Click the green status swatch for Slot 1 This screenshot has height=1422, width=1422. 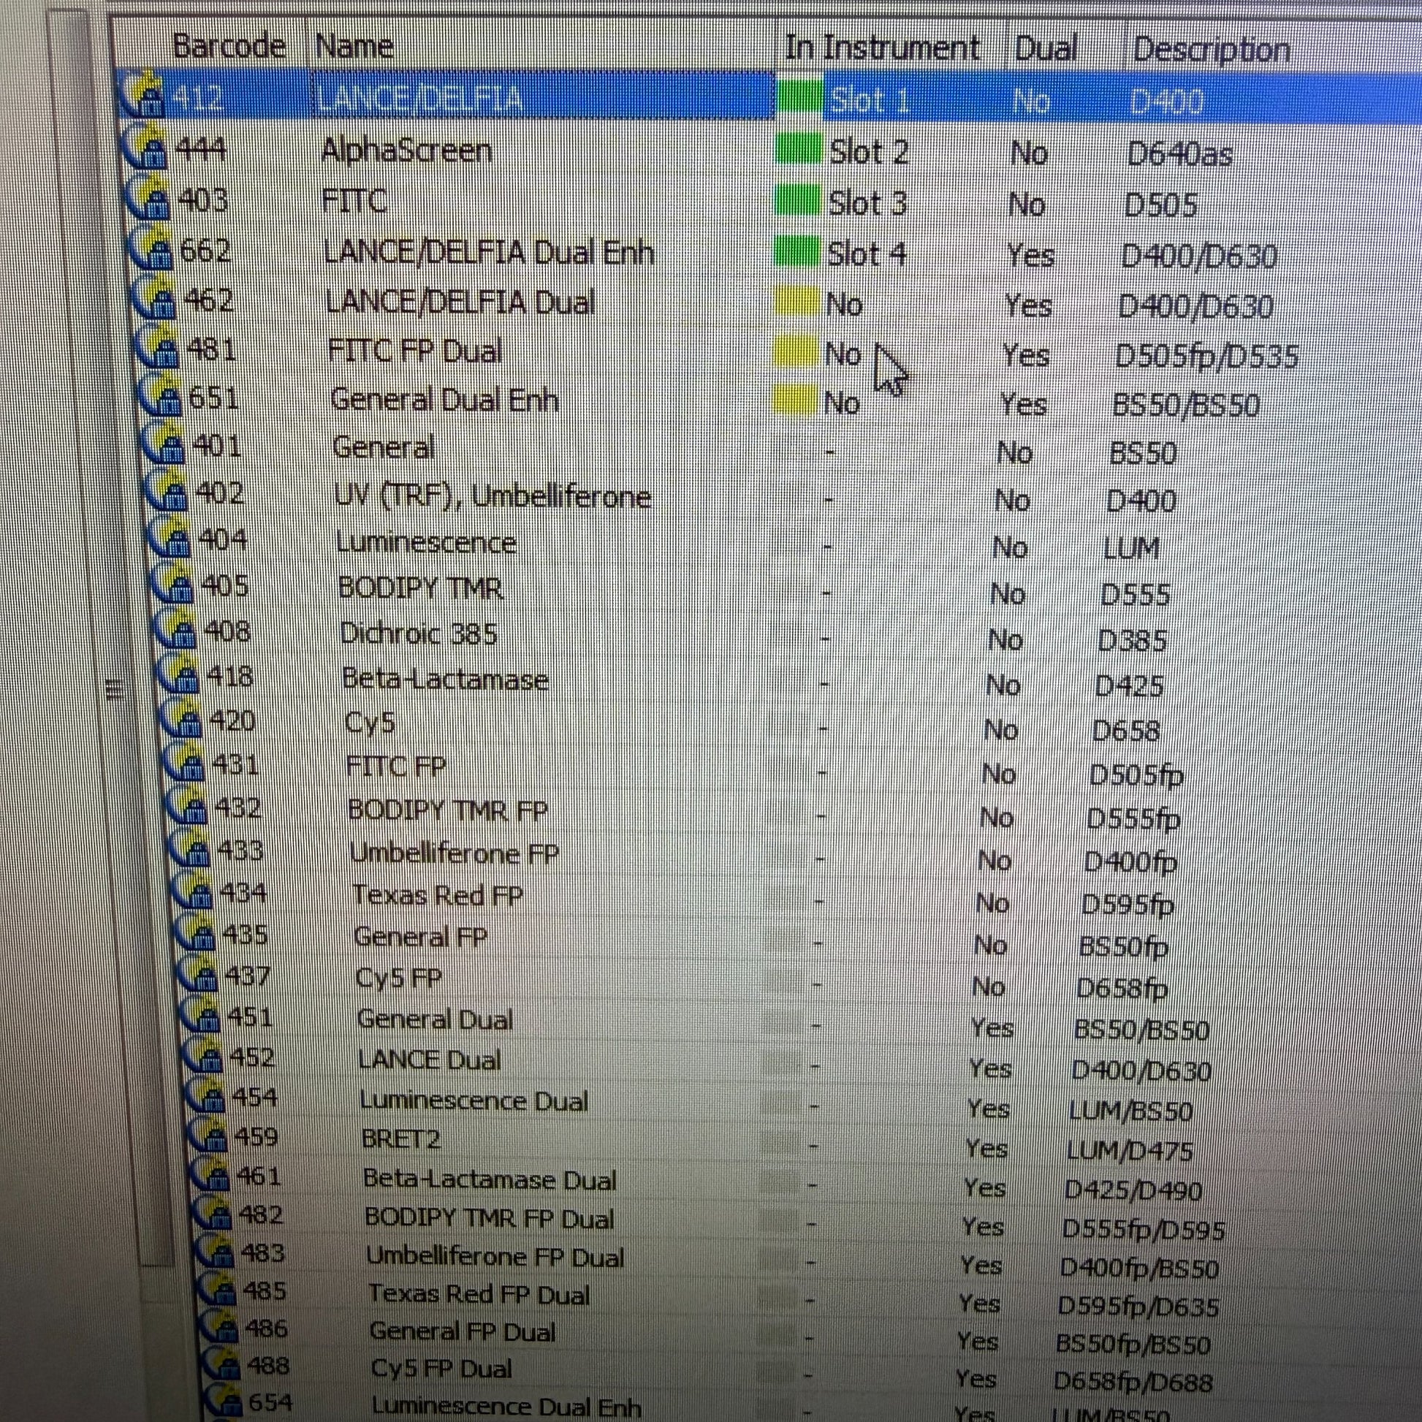point(799,97)
